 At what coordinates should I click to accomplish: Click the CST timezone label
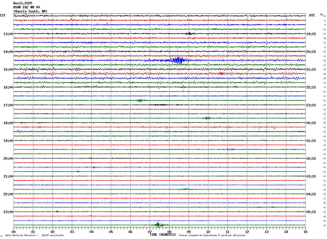(3, 15)
